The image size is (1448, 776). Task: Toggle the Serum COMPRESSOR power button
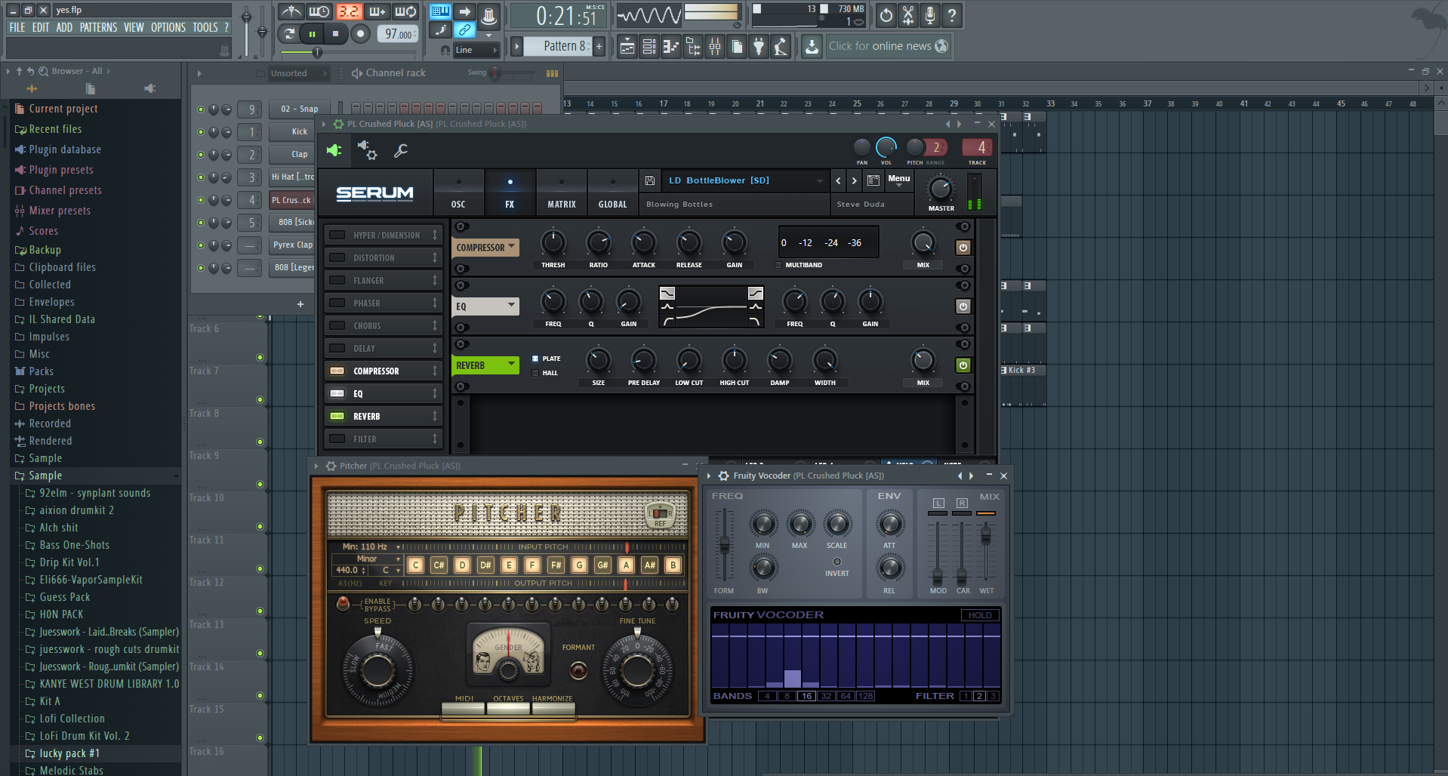point(963,248)
